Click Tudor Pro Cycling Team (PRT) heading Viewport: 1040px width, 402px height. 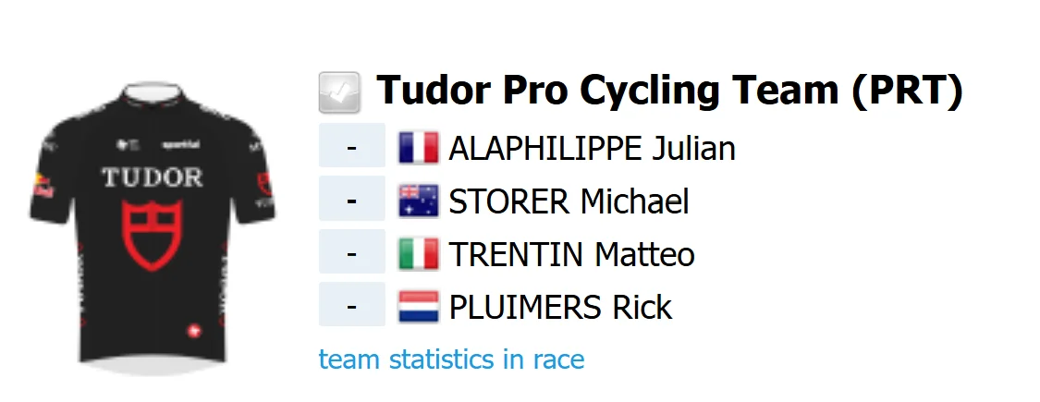coord(670,91)
